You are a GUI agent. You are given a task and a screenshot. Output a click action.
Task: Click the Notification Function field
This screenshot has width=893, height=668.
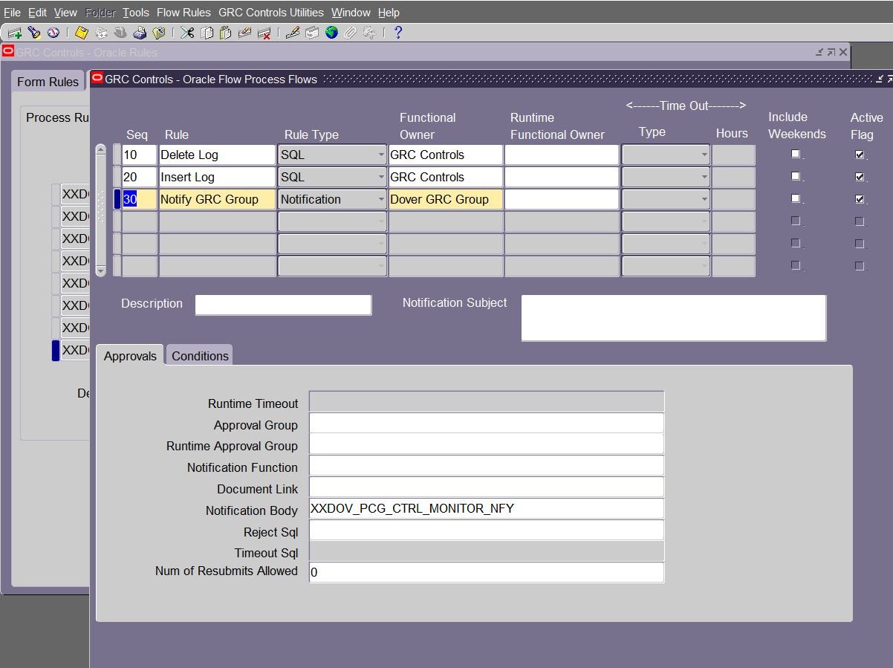tap(487, 465)
